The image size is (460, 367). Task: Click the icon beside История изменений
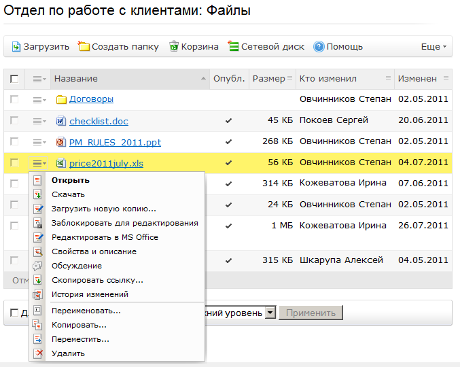coord(37,294)
